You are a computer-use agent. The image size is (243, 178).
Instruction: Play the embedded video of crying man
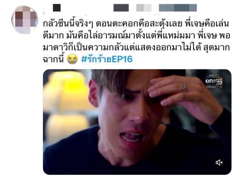coord(137,122)
